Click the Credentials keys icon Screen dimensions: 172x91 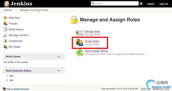click(x=5, y=41)
